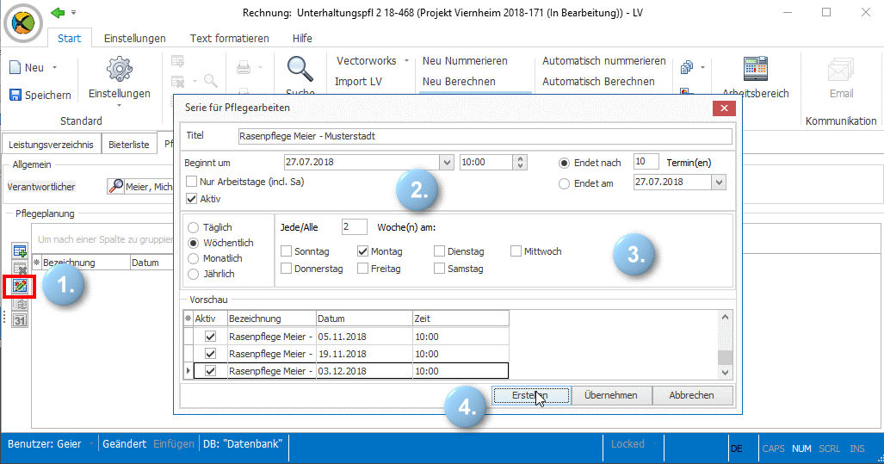
Task: Click the Suche magnifying glass icon
Action: click(300, 70)
